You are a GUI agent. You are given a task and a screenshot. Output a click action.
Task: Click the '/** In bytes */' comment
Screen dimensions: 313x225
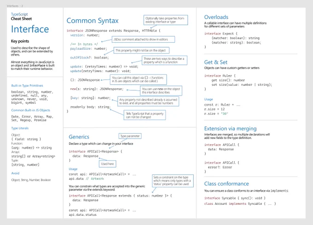(x=84, y=44)
